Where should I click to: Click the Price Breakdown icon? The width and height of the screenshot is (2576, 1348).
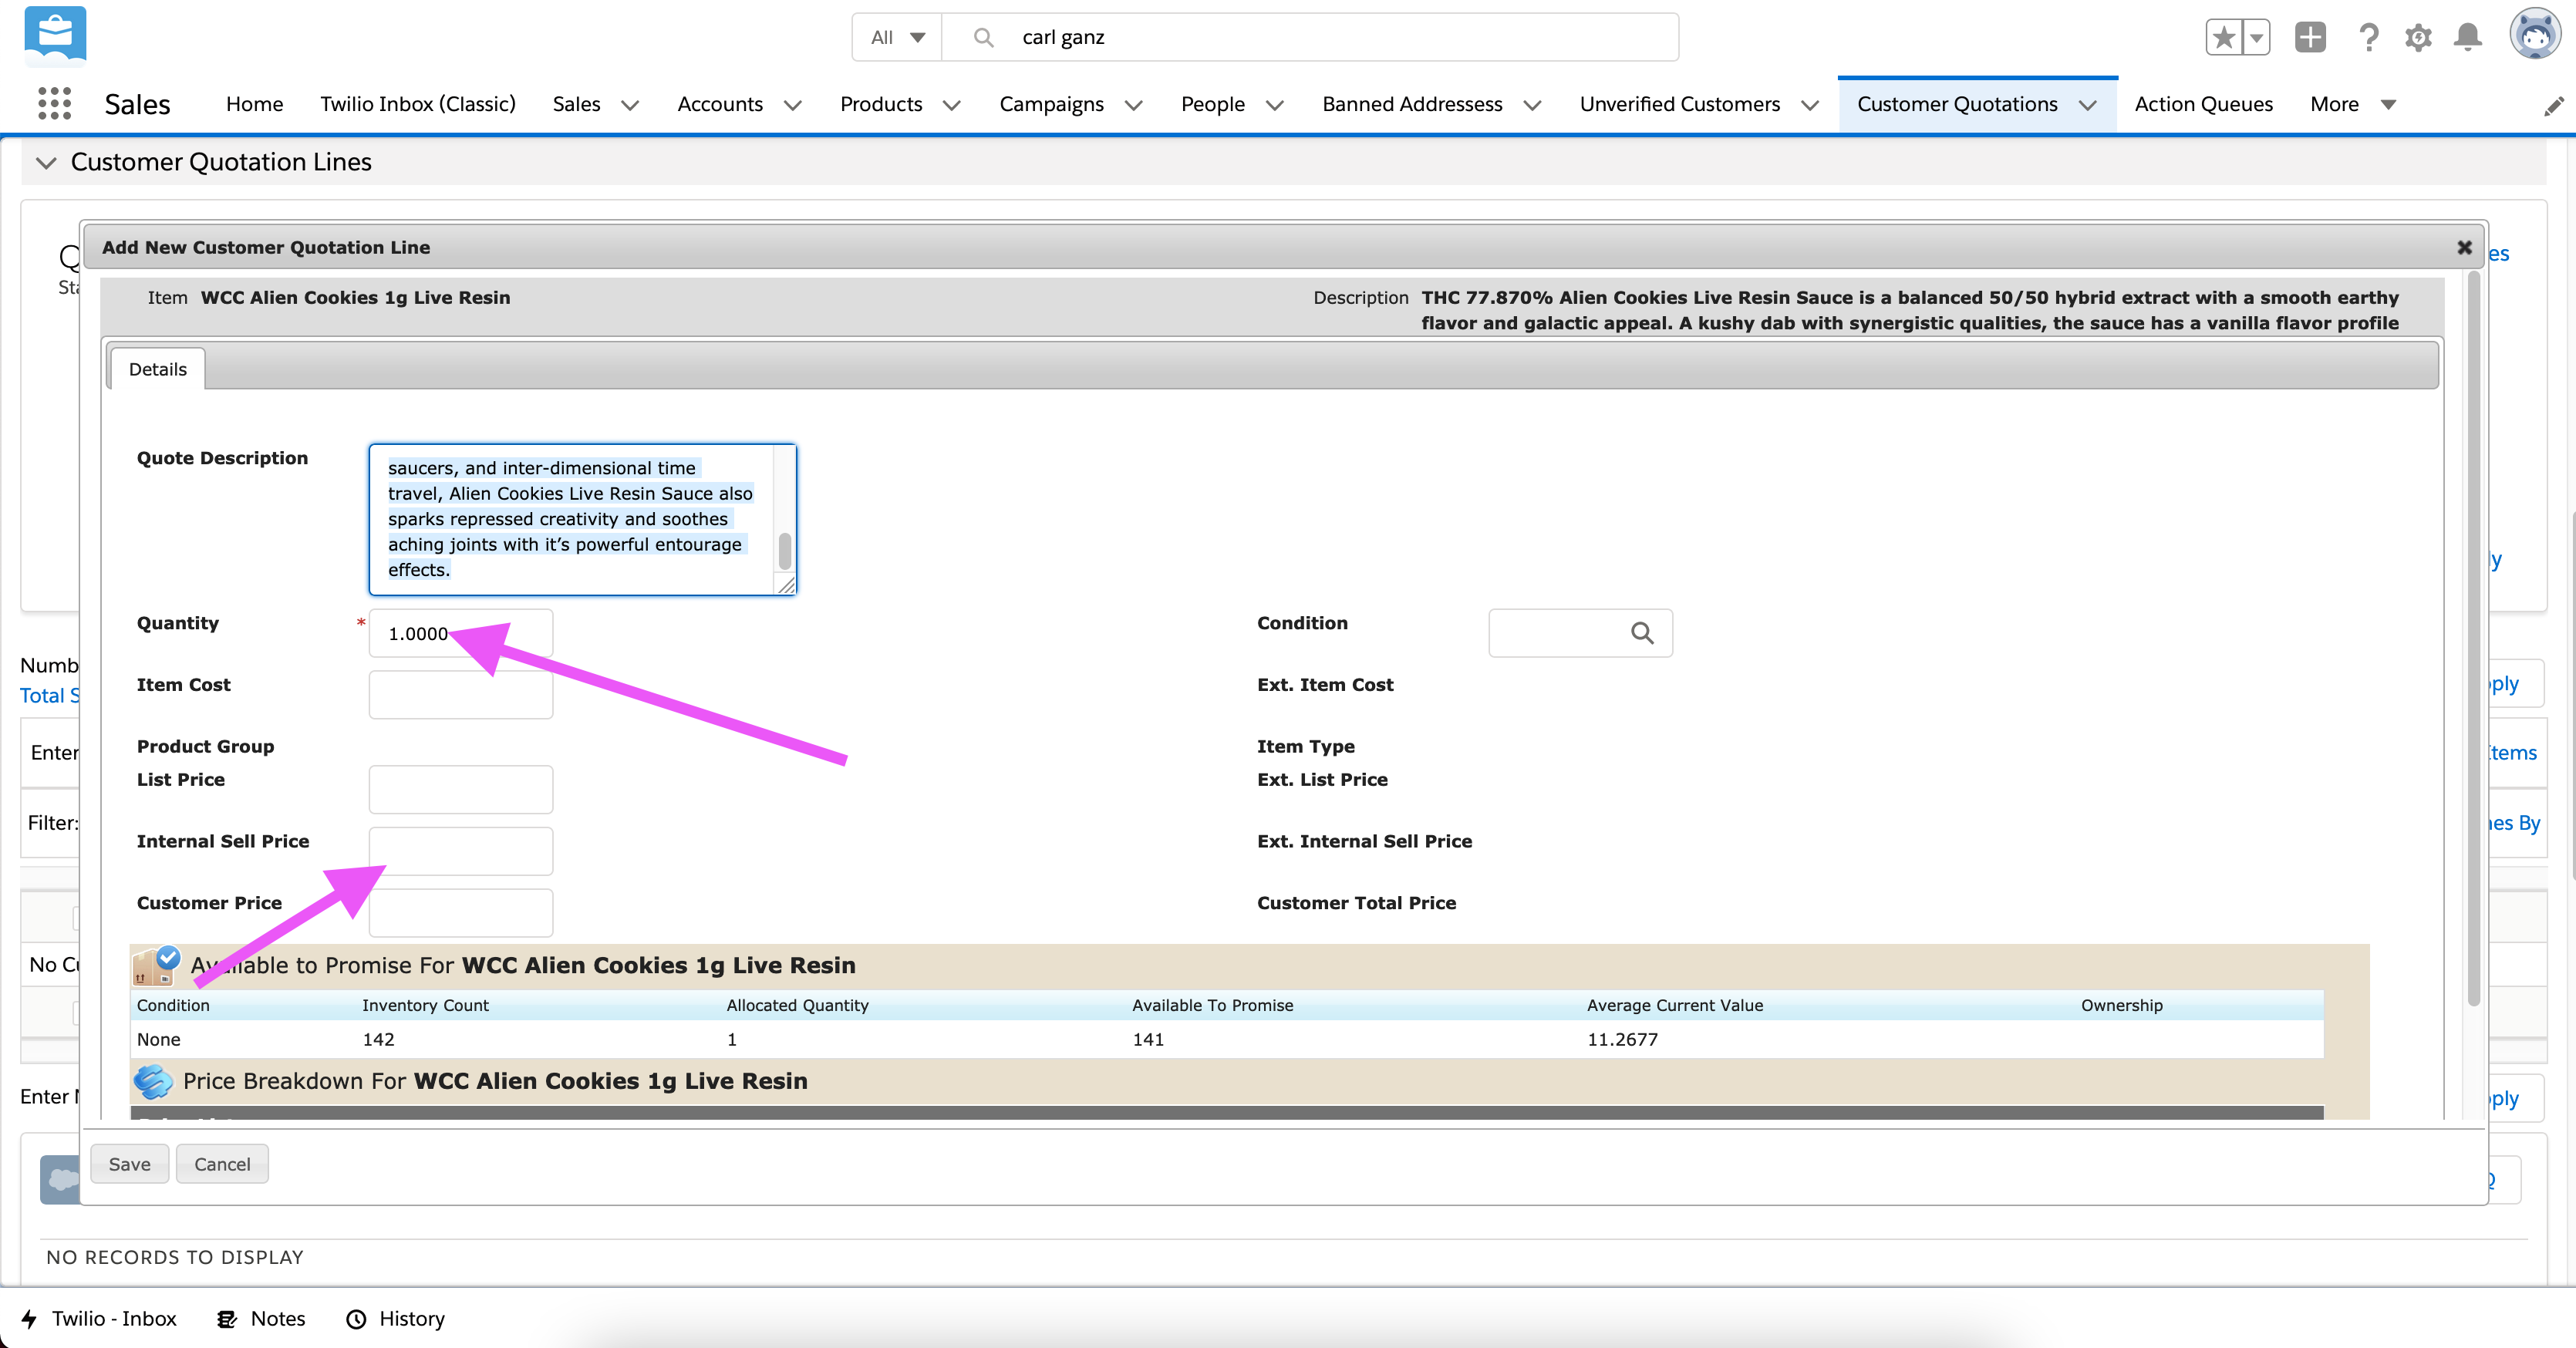153,1081
